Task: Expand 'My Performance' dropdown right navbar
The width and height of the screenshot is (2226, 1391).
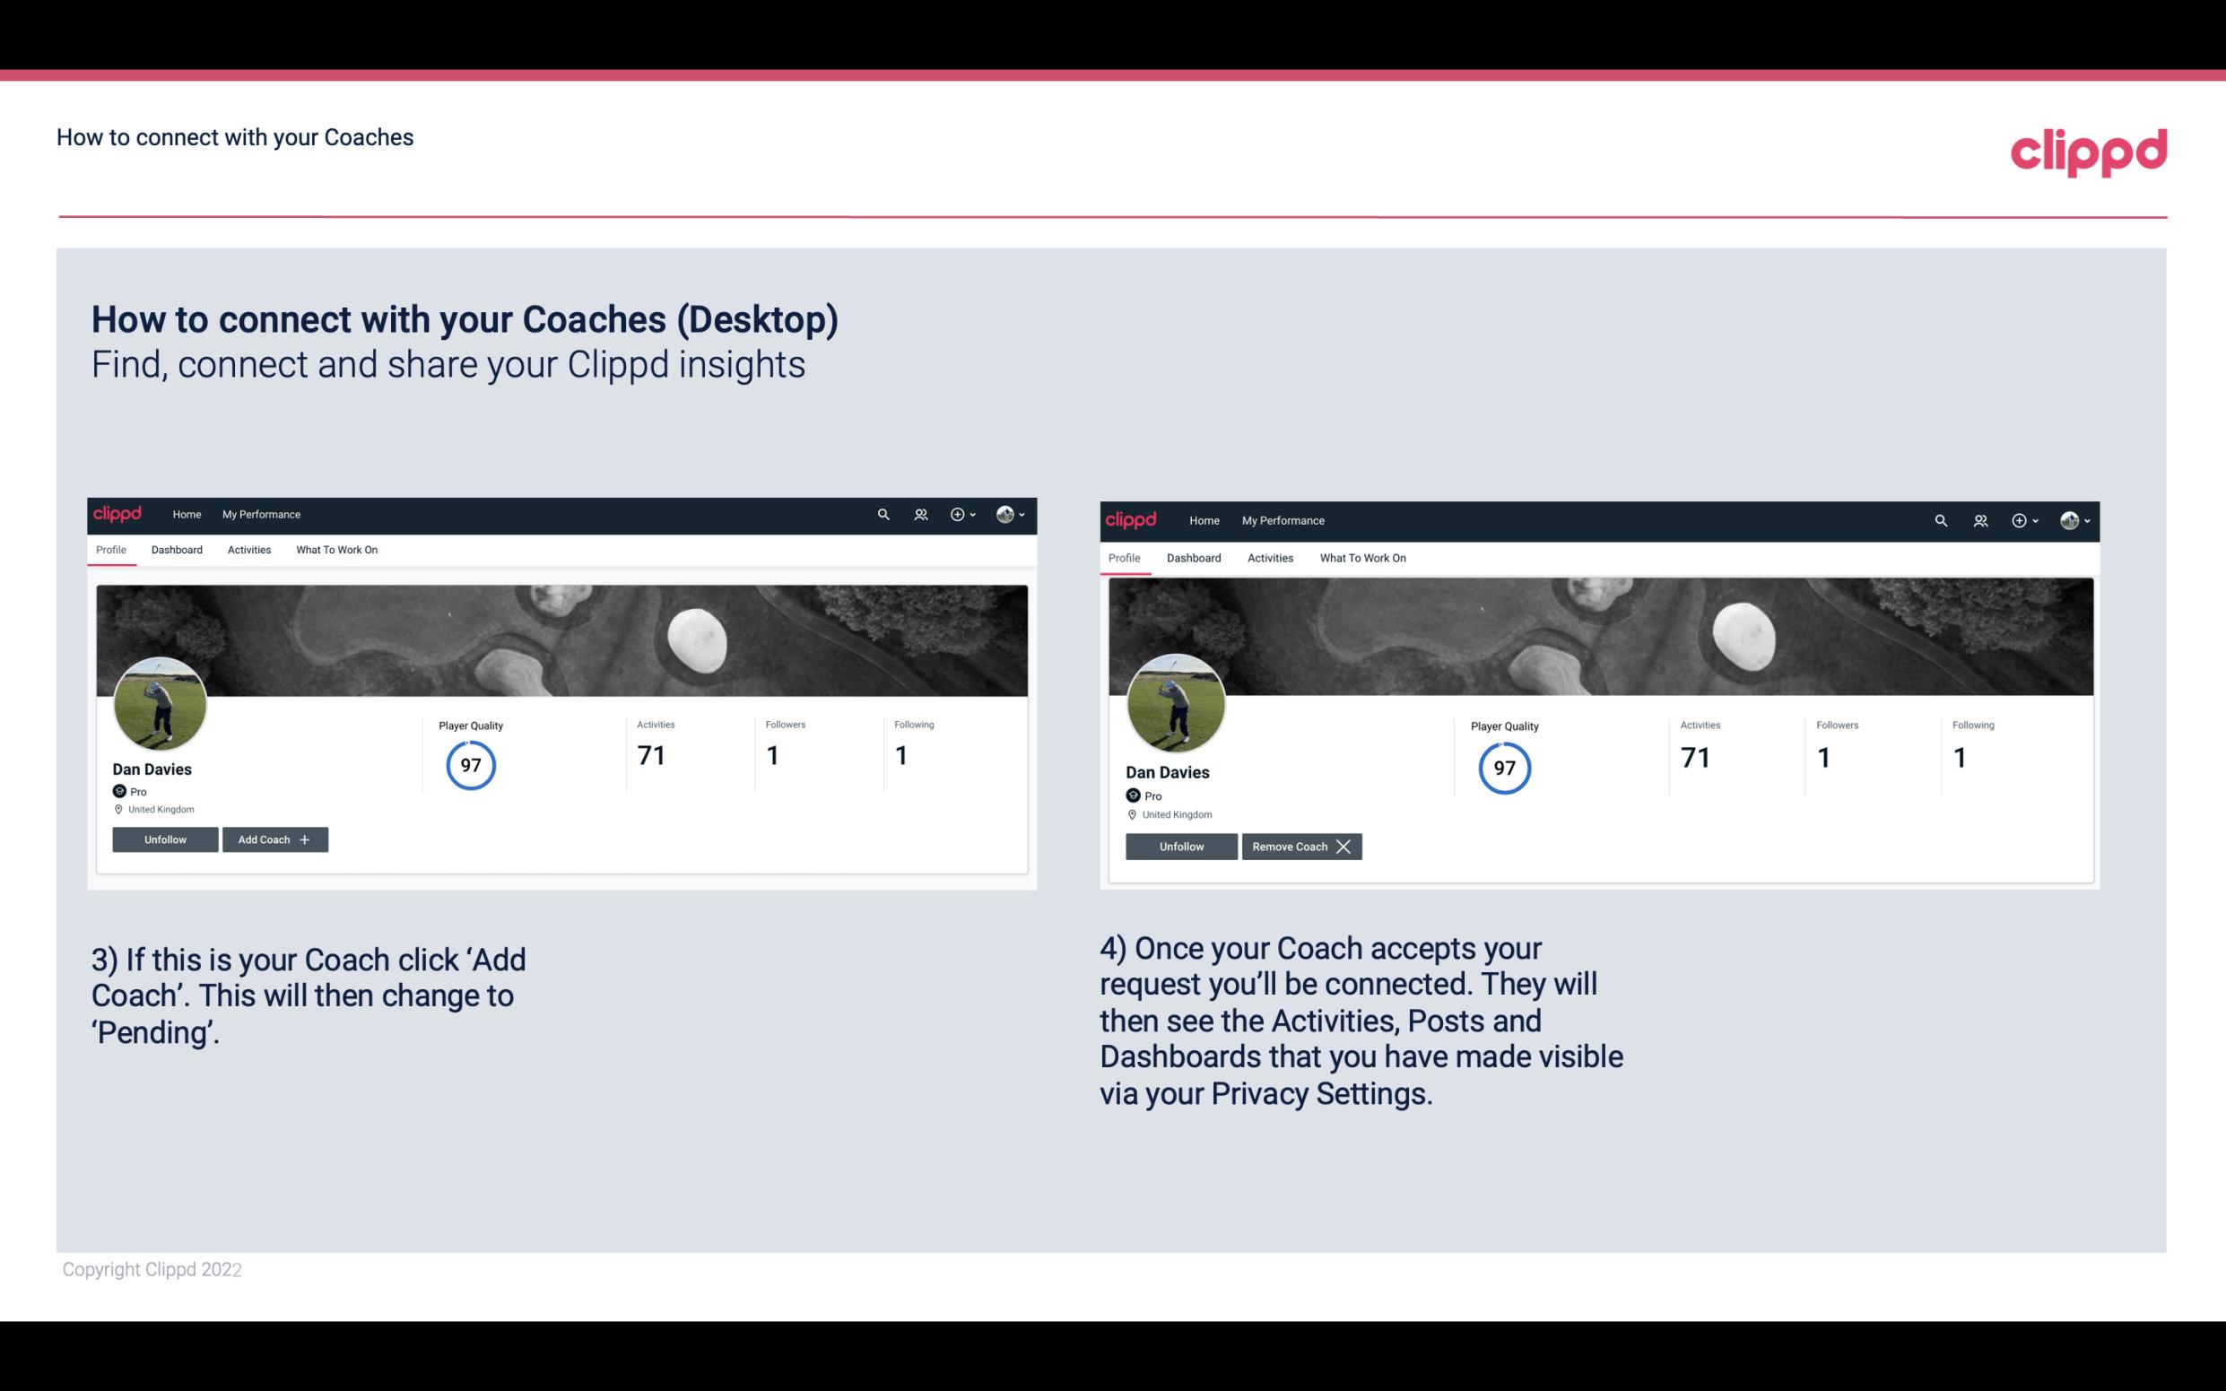Action: (x=1283, y=519)
